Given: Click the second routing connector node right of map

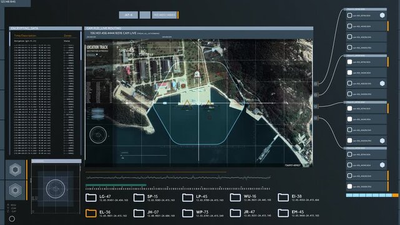Looking at the screenshot, I should coord(316,95).
